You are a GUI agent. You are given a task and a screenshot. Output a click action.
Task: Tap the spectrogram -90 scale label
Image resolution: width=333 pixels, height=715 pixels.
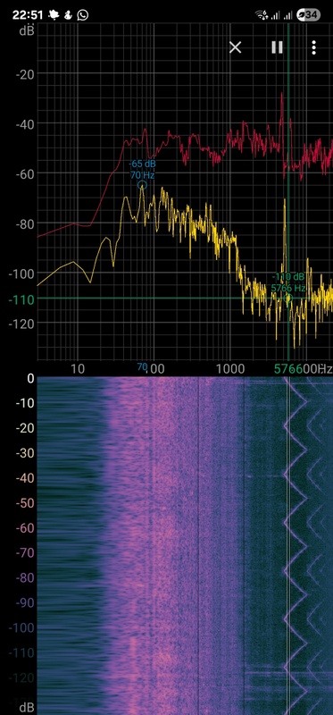tap(25, 602)
